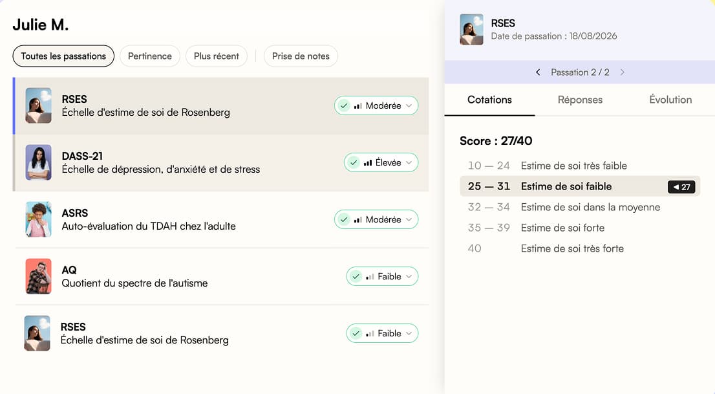Switch to the Réponses tab
The height and width of the screenshot is (394, 715).
(580, 100)
